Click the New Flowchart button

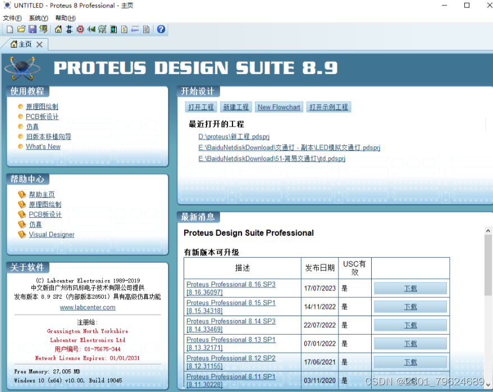[x=279, y=107]
